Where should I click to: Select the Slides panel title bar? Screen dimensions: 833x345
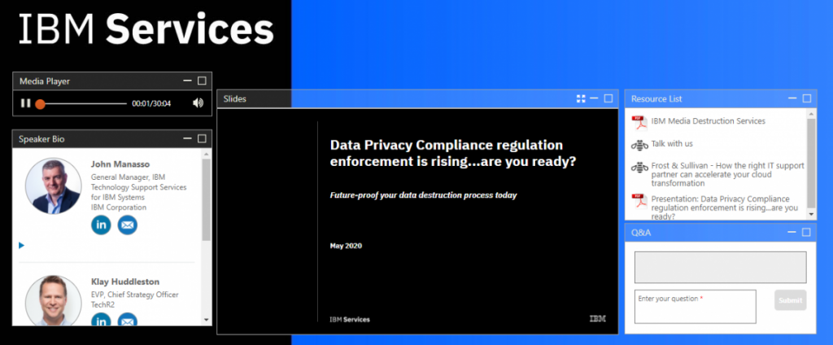417,99
